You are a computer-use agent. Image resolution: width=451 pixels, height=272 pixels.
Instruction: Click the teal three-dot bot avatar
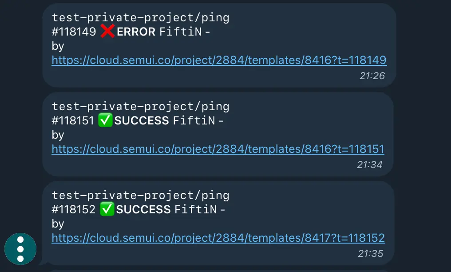tap(20, 249)
